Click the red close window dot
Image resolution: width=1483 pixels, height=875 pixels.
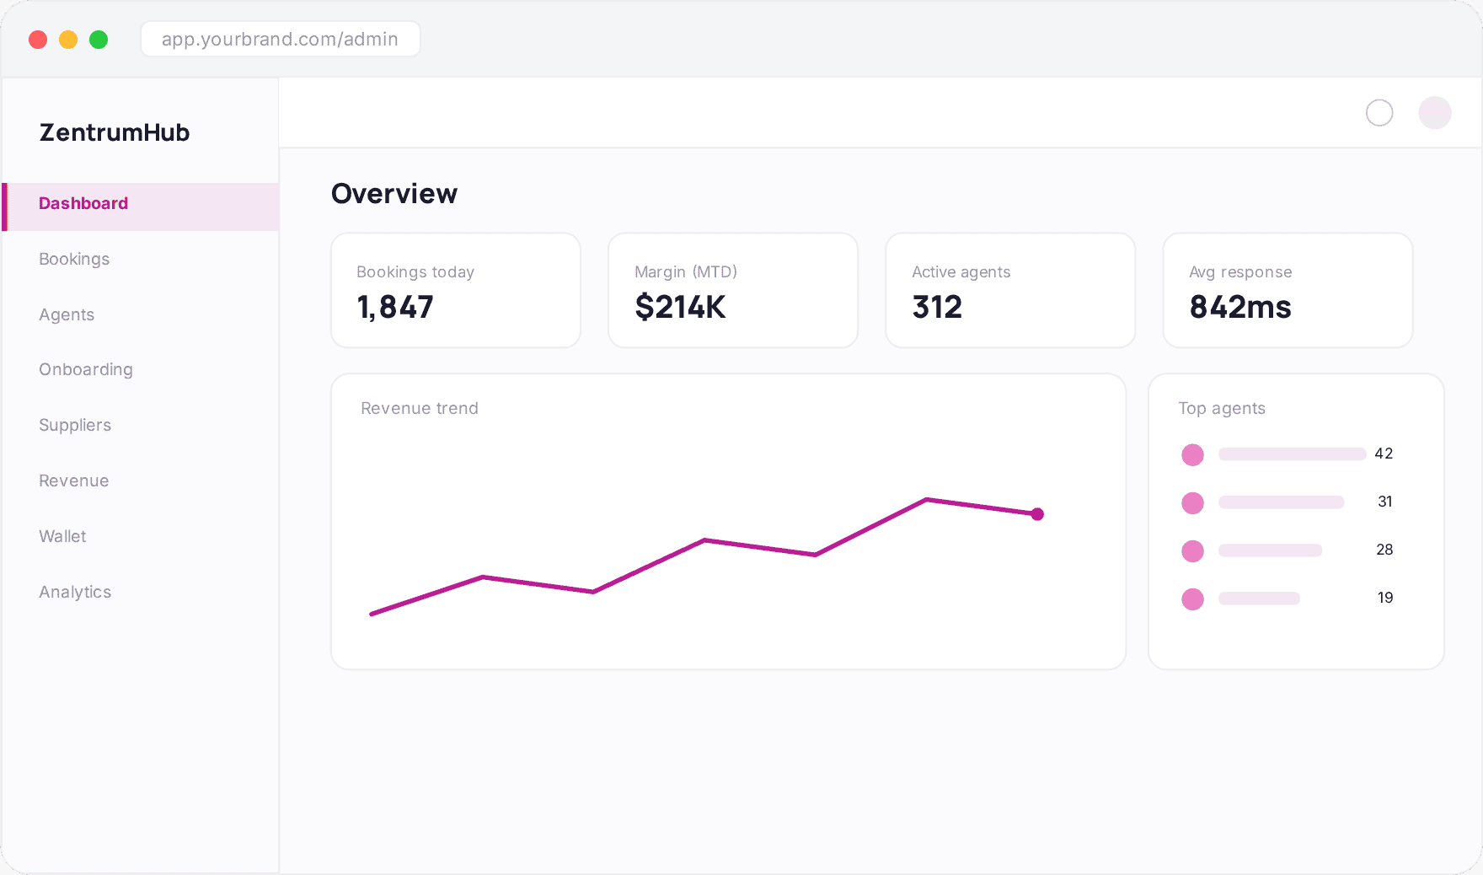click(38, 40)
